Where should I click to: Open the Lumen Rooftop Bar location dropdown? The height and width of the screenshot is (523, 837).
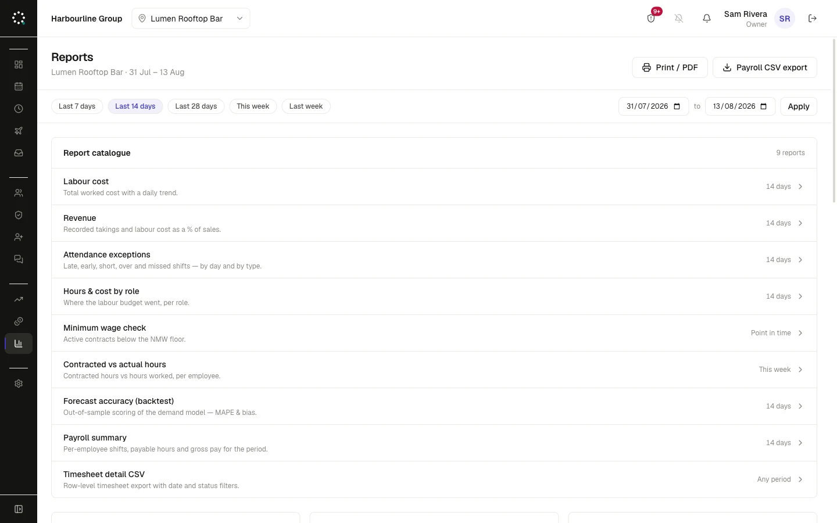(191, 19)
